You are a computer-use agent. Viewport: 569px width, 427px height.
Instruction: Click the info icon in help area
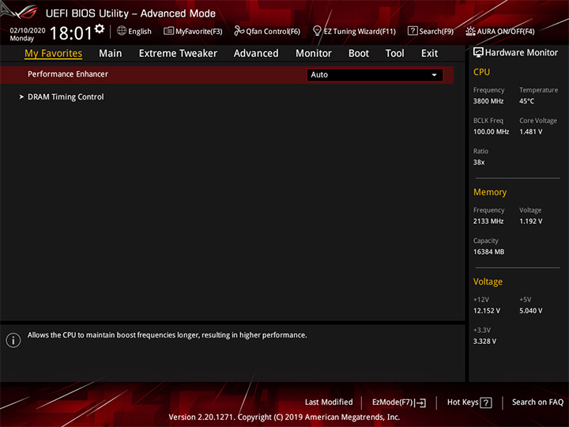click(x=13, y=340)
